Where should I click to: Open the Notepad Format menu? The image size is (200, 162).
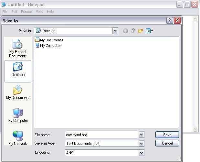[26, 12]
